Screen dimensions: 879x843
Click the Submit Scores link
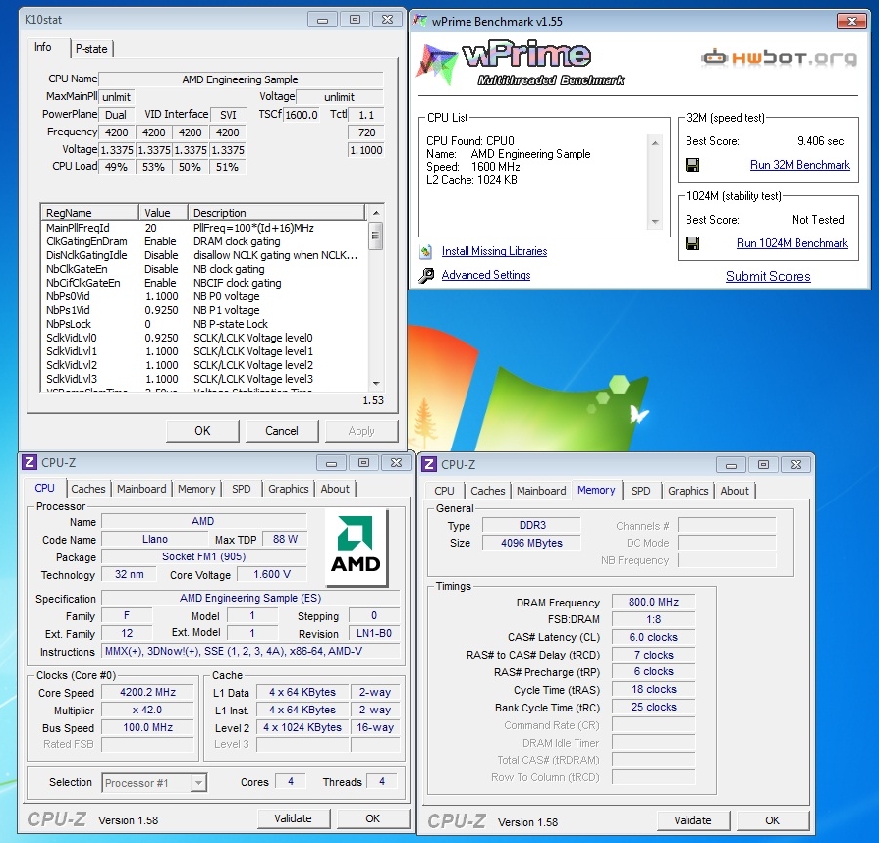click(x=768, y=276)
